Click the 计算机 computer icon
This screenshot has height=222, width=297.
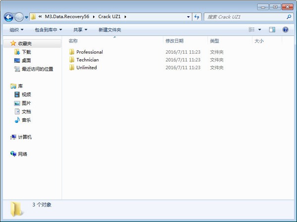tap(13, 137)
